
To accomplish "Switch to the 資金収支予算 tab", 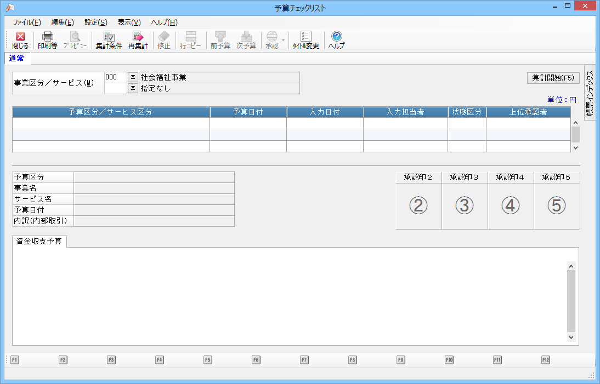I will point(39,241).
